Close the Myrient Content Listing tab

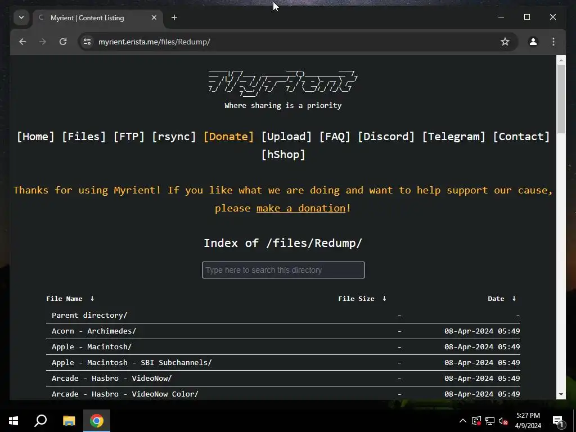point(154,17)
